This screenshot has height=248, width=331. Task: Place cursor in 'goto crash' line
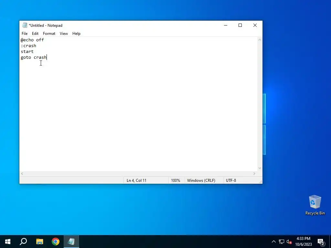point(34,57)
